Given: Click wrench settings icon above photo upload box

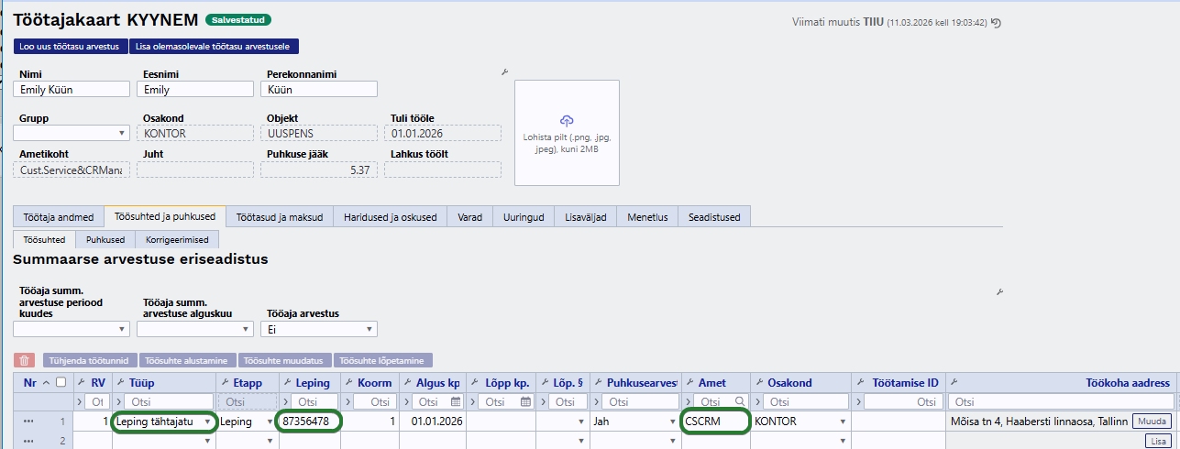Looking at the screenshot, I should 504,71.
